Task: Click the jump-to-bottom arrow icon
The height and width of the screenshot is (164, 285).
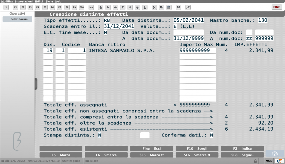Action: 145,8
